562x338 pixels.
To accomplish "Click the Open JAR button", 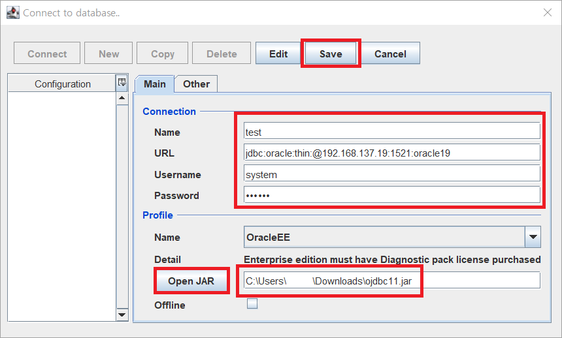I will pos(191,281).
